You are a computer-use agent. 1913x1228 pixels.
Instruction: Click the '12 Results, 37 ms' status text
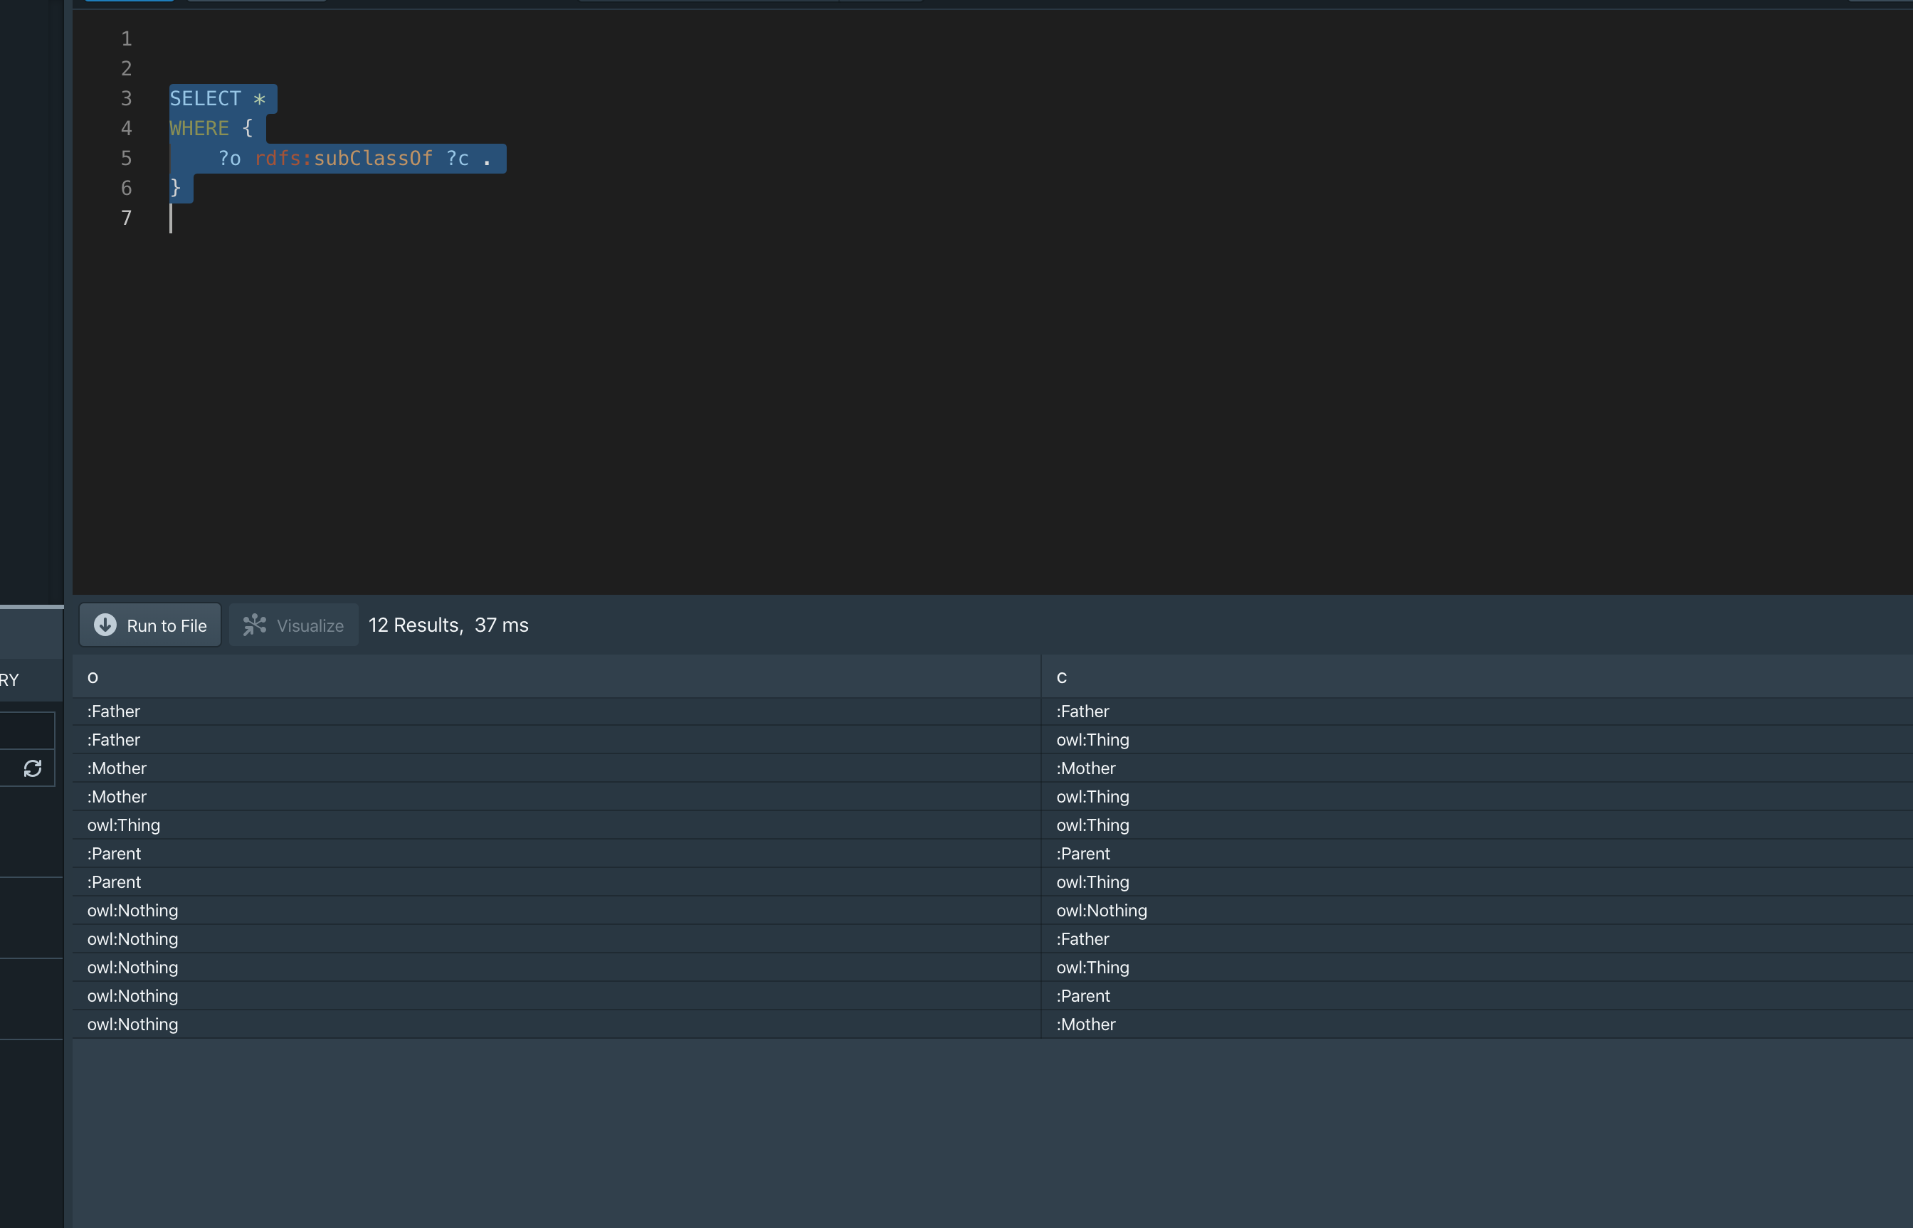pos(448,625)
